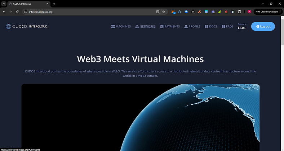Viewport: 284px width, 151px height.
Task: Open the black square extension icon
Action: tap(193, 12)
